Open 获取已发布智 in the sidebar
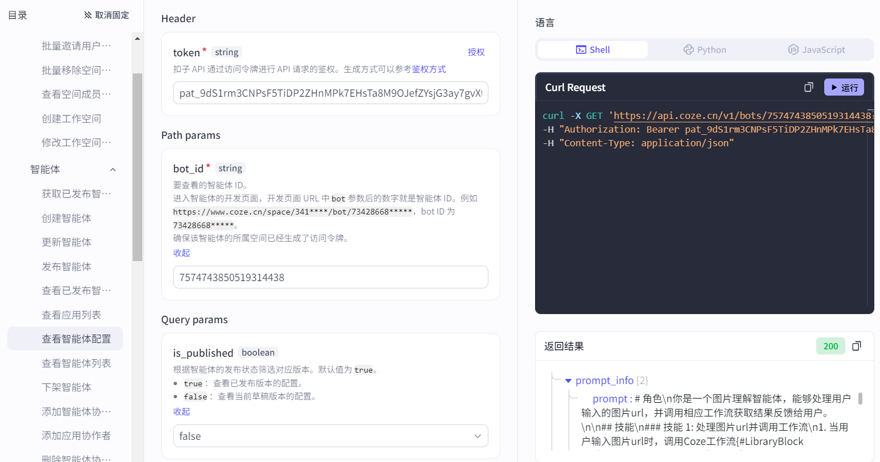 point(76,193)
